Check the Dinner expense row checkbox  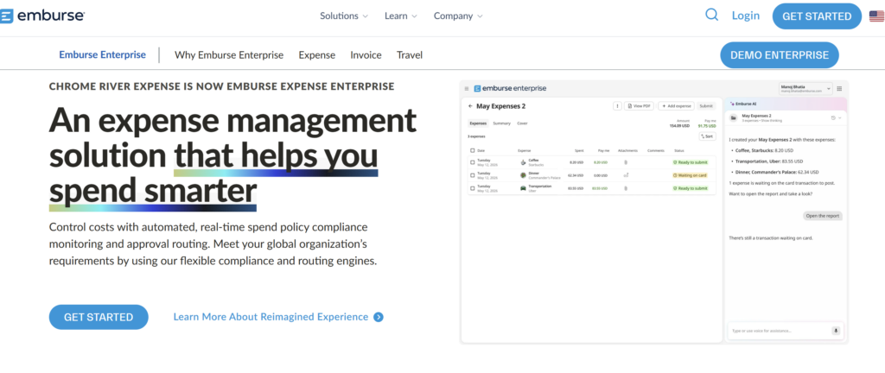point(473,175)
